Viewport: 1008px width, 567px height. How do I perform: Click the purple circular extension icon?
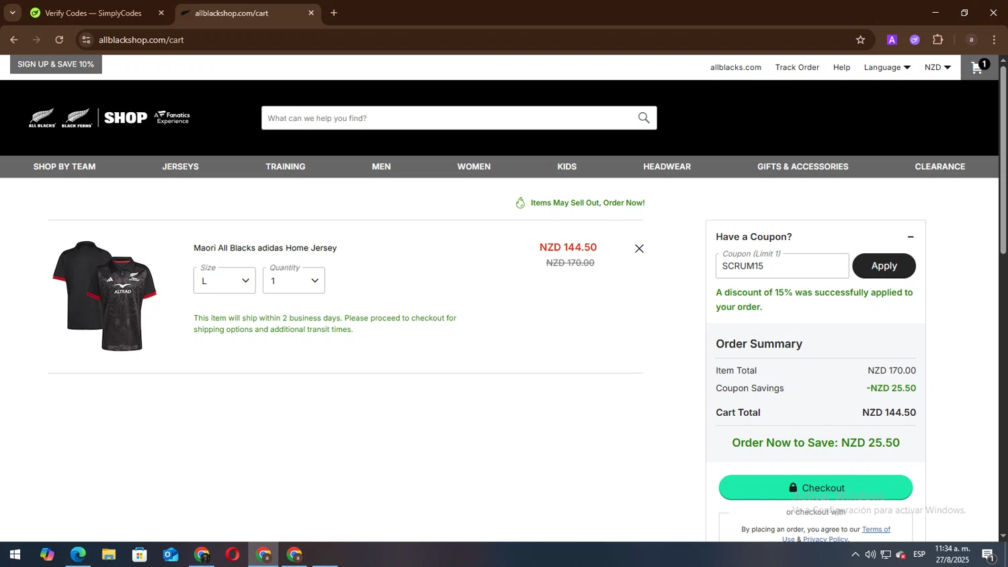(915, 40)
